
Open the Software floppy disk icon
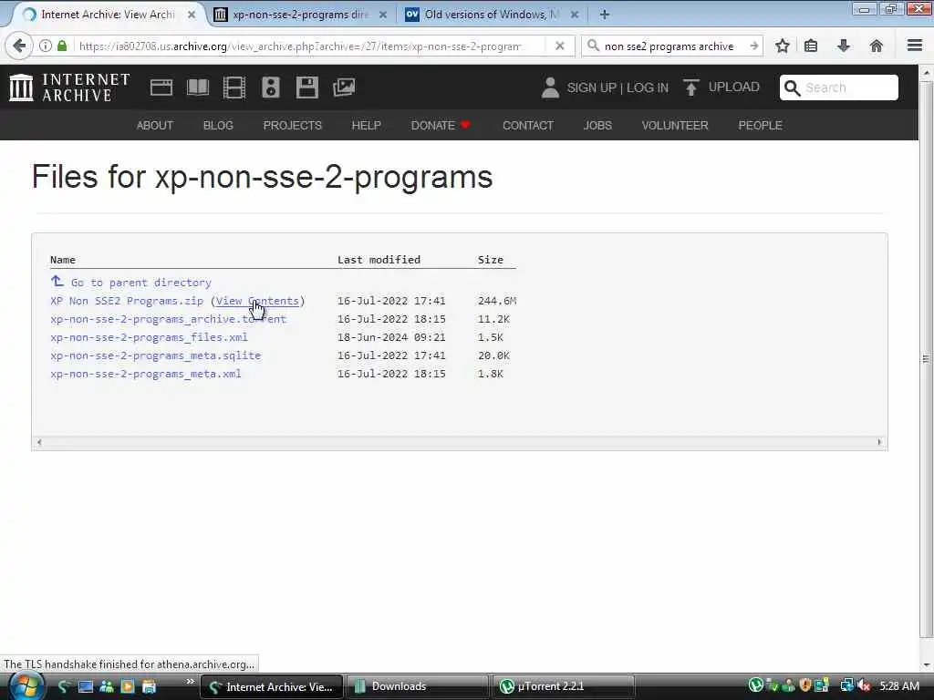click(306, 87)
